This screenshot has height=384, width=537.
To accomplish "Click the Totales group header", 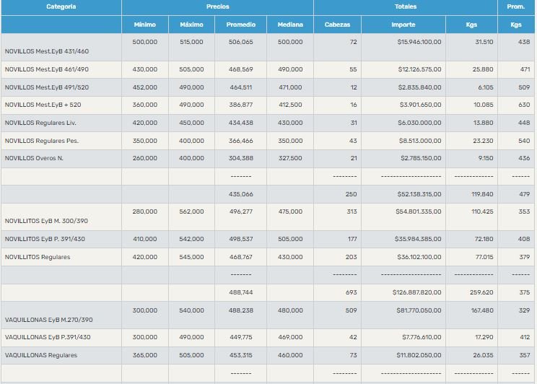I will [405, 7].
